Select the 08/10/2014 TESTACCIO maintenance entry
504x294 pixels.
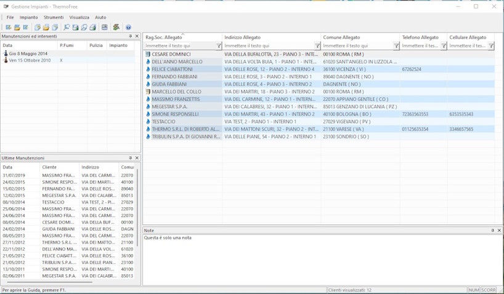(68, 202)
